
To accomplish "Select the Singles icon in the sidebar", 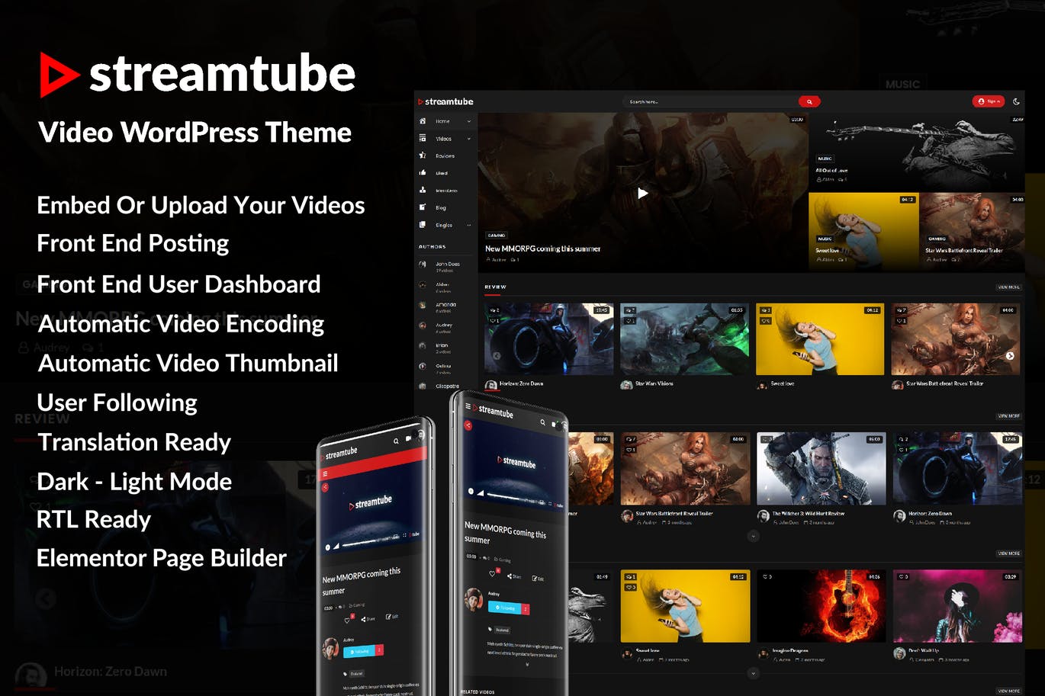I will click(x=422, y=225).
